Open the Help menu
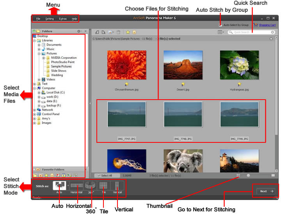 point(75,19)
